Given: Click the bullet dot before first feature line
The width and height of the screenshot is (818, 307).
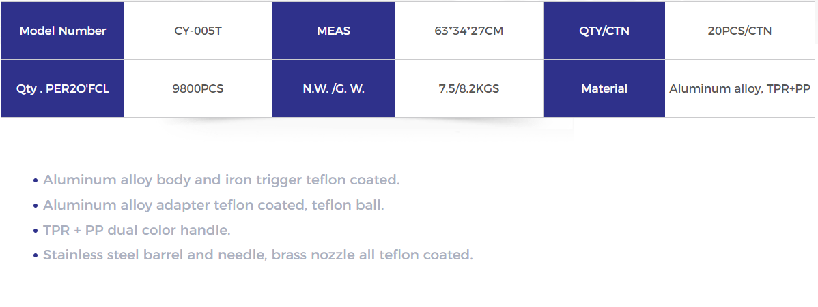Looking at the screenshot, I should coord(36,181).
